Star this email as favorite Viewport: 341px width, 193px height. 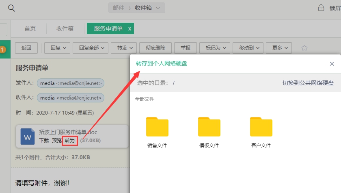pos(304,48)
